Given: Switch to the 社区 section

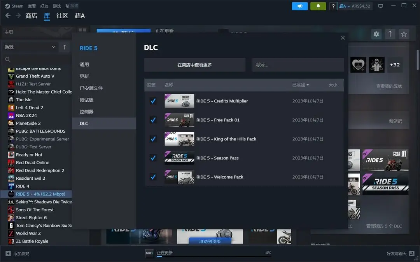Looking at the screenshot, I should pos(62,16).
